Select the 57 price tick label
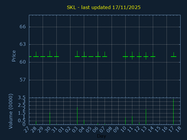Viewport: 187px width, 140px height. pos(22,80)
